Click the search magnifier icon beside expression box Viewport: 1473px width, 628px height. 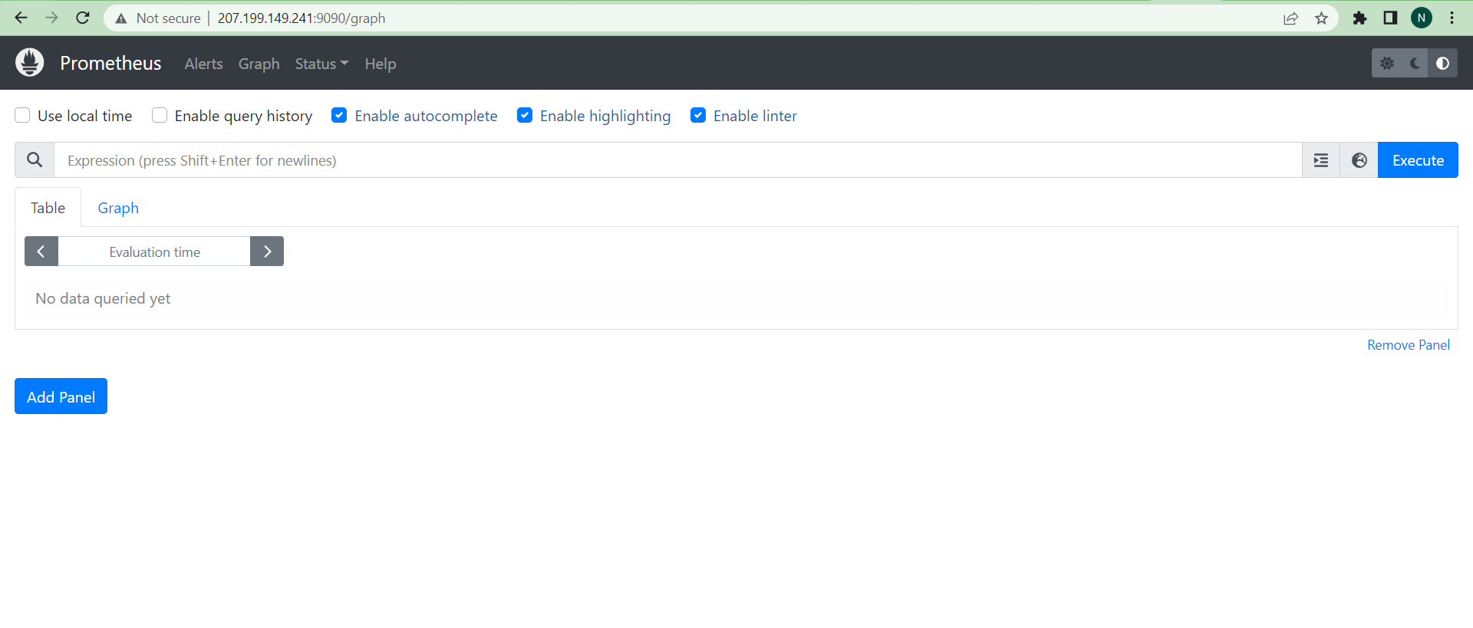(x=35, y=160)
